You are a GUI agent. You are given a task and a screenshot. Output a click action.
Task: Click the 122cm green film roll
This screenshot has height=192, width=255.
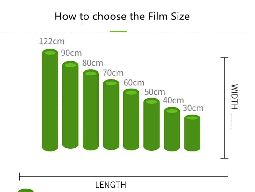click(50, 100)
